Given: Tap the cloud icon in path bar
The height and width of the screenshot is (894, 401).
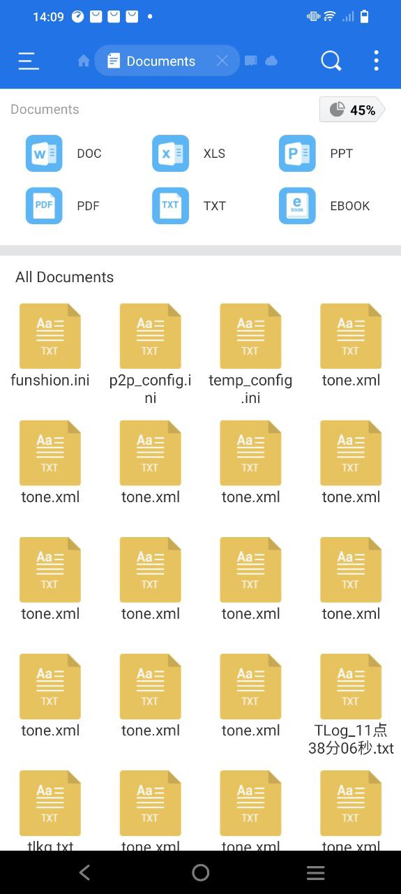Looking at the screenshot, I should [271, 61].
